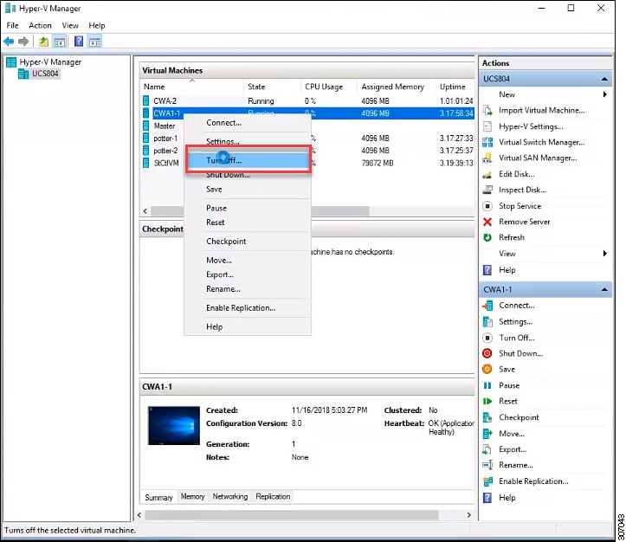This screenshot has height=542, width=626.
Task: Click Import Virtual Machine action link
Action: pos(542,110)
